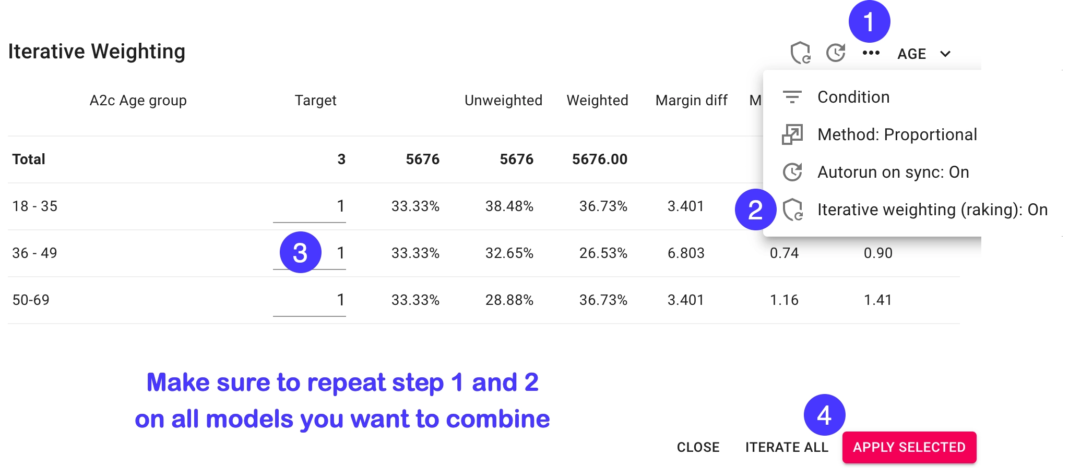Viewport: 1069px width, 468px height.
Task: Toggle Iterative weighting (raking) setting
Action: pyautogui.click(x=932, y=210)
